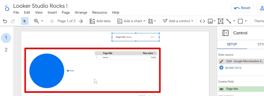Expand the image insert dropdown arrow
Image resolution: width=264 pixels, height=96 pixels.
click(x=215, y=21)
